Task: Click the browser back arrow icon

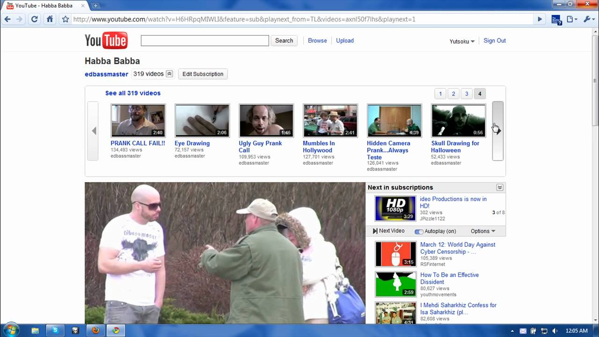Action: click(8, 19)
